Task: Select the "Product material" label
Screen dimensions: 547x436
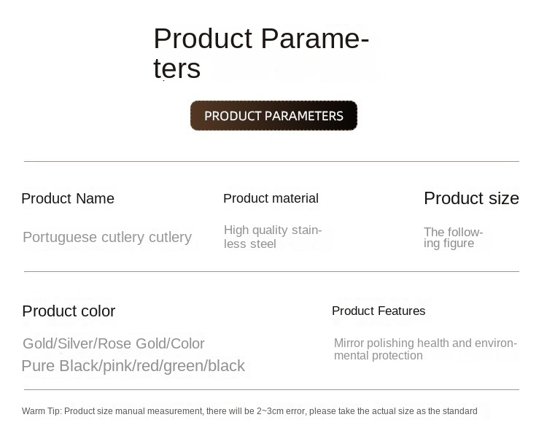Action: coord(271,198)
